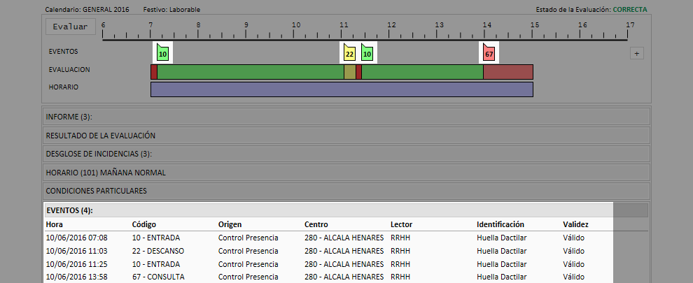Click the 67 - CONSULTA code cell
This screenshot has width=693, height=283.
coord(158,277)
